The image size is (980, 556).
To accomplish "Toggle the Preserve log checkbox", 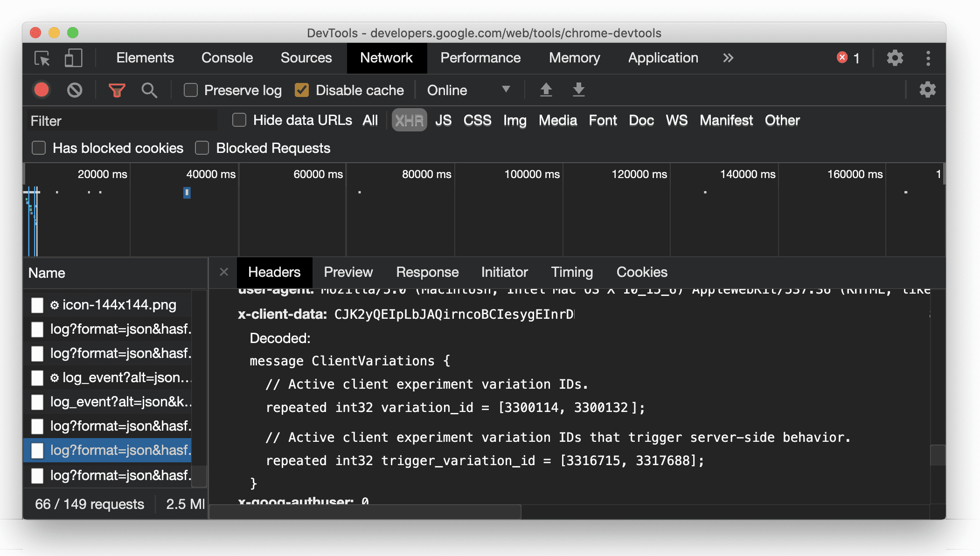I will [190, 89].
